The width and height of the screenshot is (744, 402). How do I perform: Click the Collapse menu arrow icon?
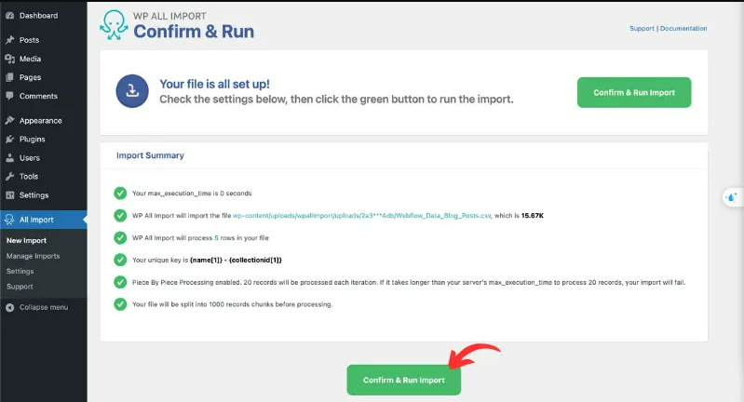(9, 307)
